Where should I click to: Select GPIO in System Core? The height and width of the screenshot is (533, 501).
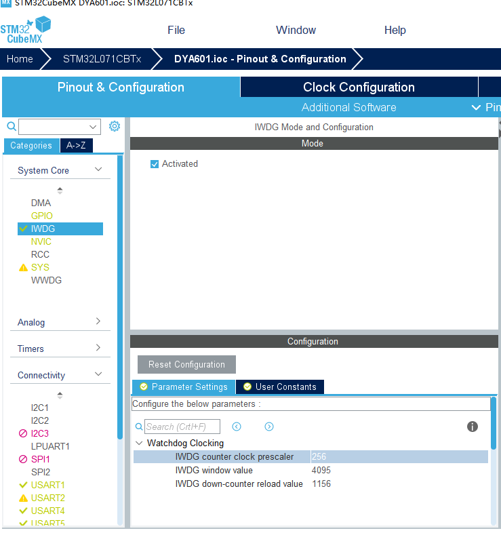pyautogui.click(x=42, y=216)
